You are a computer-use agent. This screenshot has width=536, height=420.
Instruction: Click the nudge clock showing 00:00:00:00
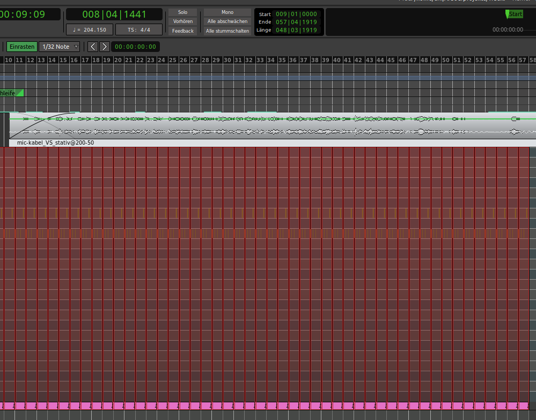click(135, 47)
